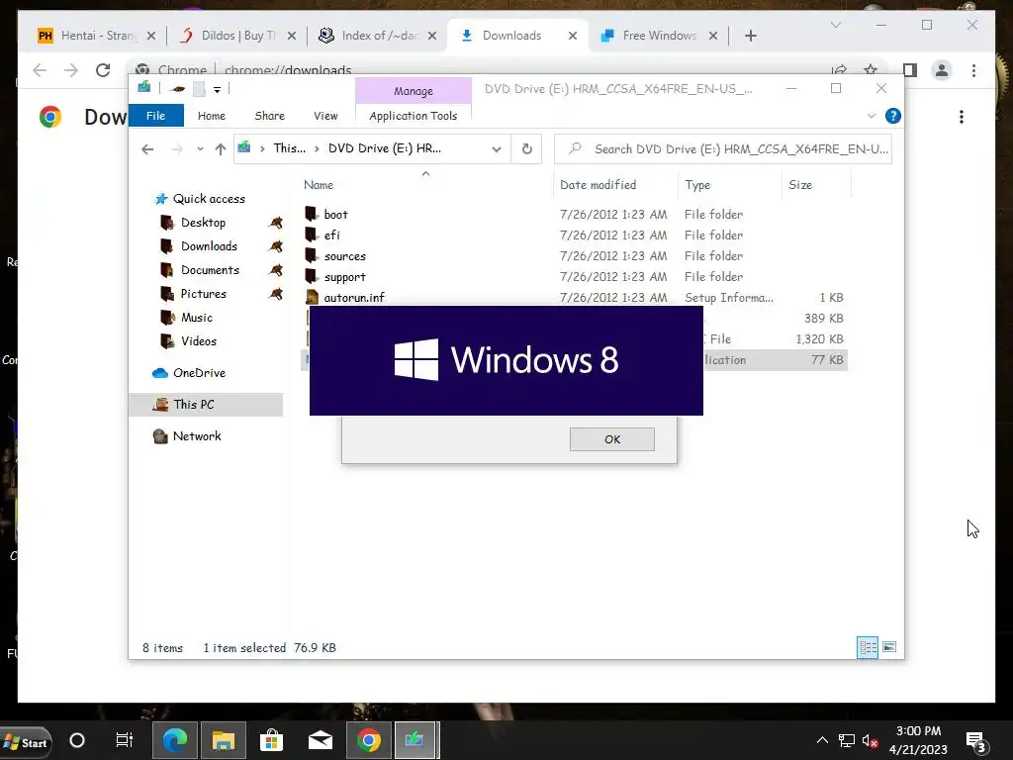Click the autorun.inf file icon
Viewport: 1013px width, 760px height.
(312, 297)
